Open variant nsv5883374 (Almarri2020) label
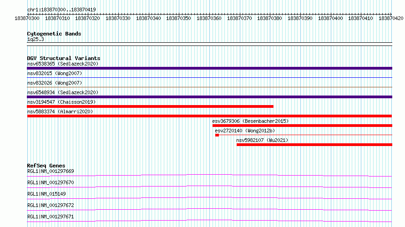Screen dimensions: 405x227 (60, 111)
